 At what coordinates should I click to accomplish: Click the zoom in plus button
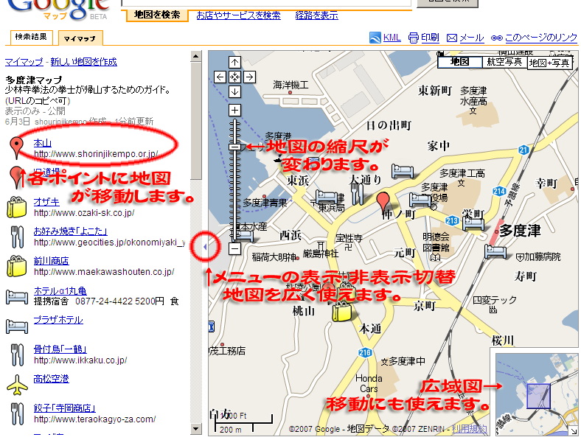coord(234,111)
